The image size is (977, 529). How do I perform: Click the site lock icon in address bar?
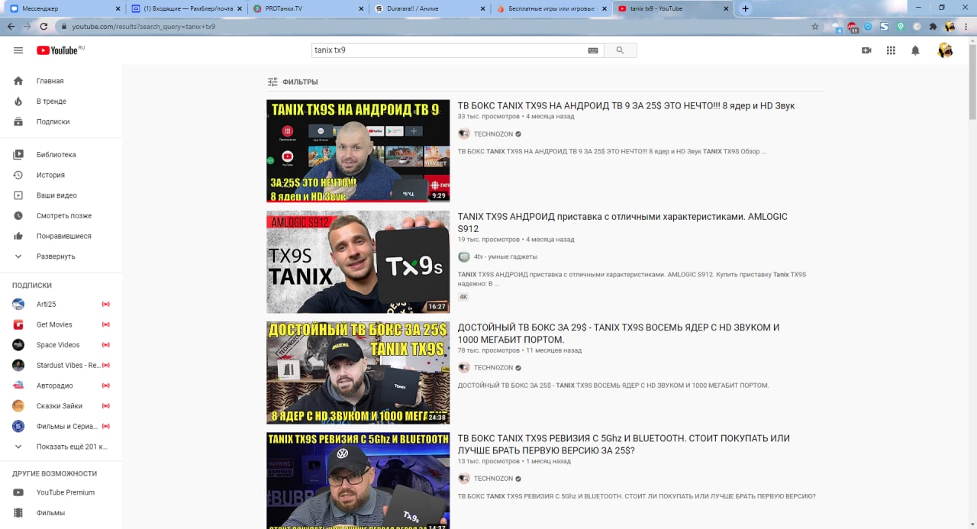63,26
